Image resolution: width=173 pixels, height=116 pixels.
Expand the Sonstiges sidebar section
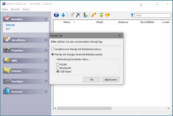point(46,81)
